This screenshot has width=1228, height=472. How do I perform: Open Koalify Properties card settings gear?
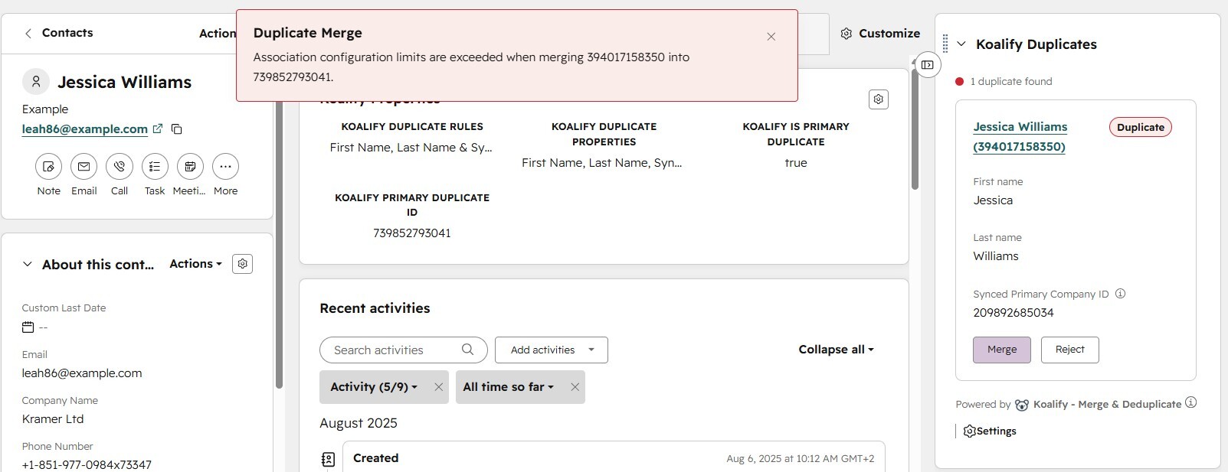click(879, 99)
